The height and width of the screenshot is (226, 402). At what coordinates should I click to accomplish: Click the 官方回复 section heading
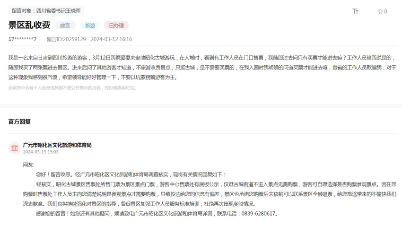(x=19, y=122)
